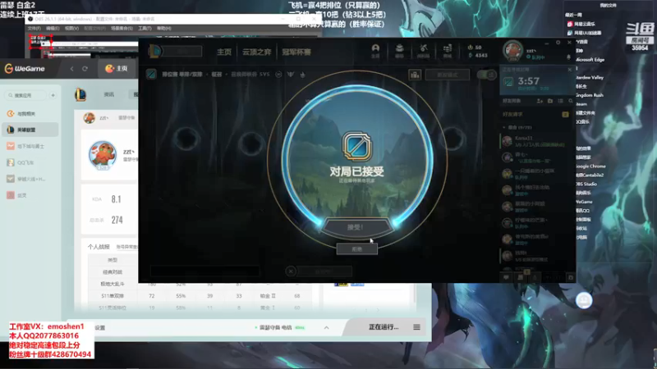Click the Google Chrome desktop shortcut
Viewport: 657px width, 369px height.
pos(590,166)
